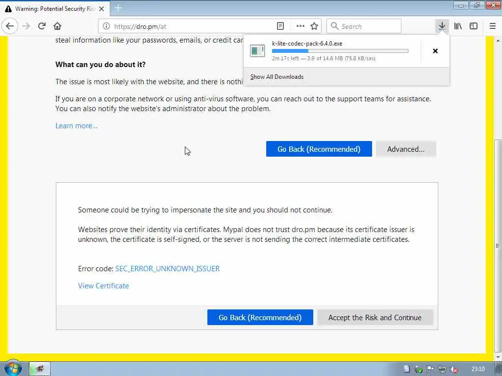Click the scrollbar up arrow
The width and height of the screenshot is (502, 376).
click(x=498, y=41)
